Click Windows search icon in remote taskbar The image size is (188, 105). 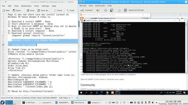86,92
